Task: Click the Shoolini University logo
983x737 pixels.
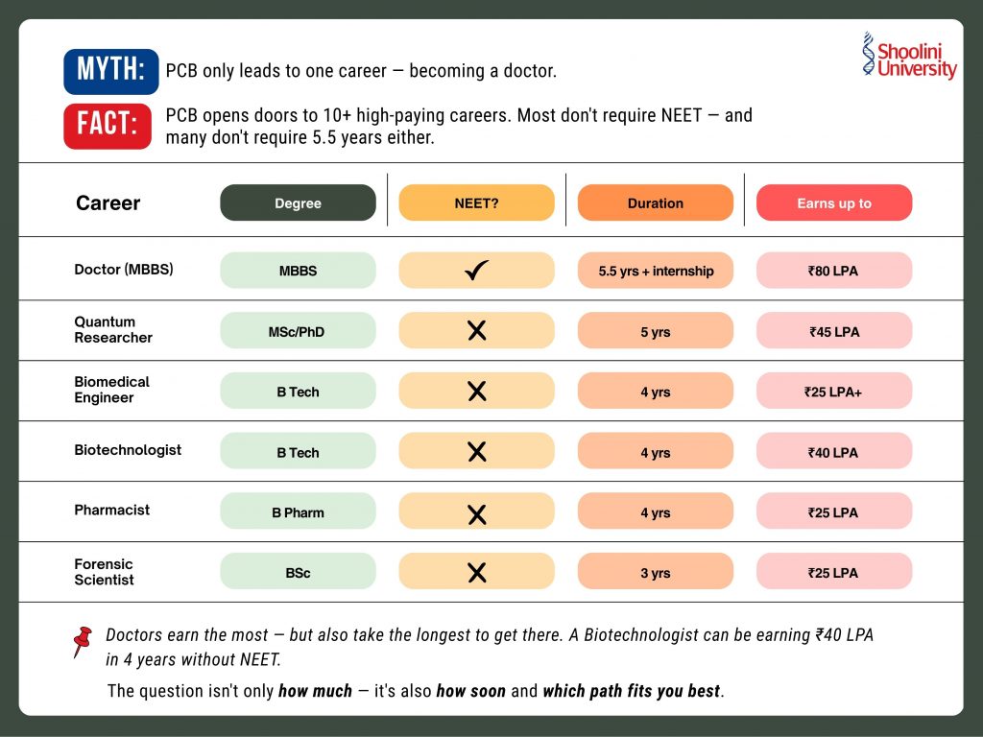Action: tap(909, 55)
